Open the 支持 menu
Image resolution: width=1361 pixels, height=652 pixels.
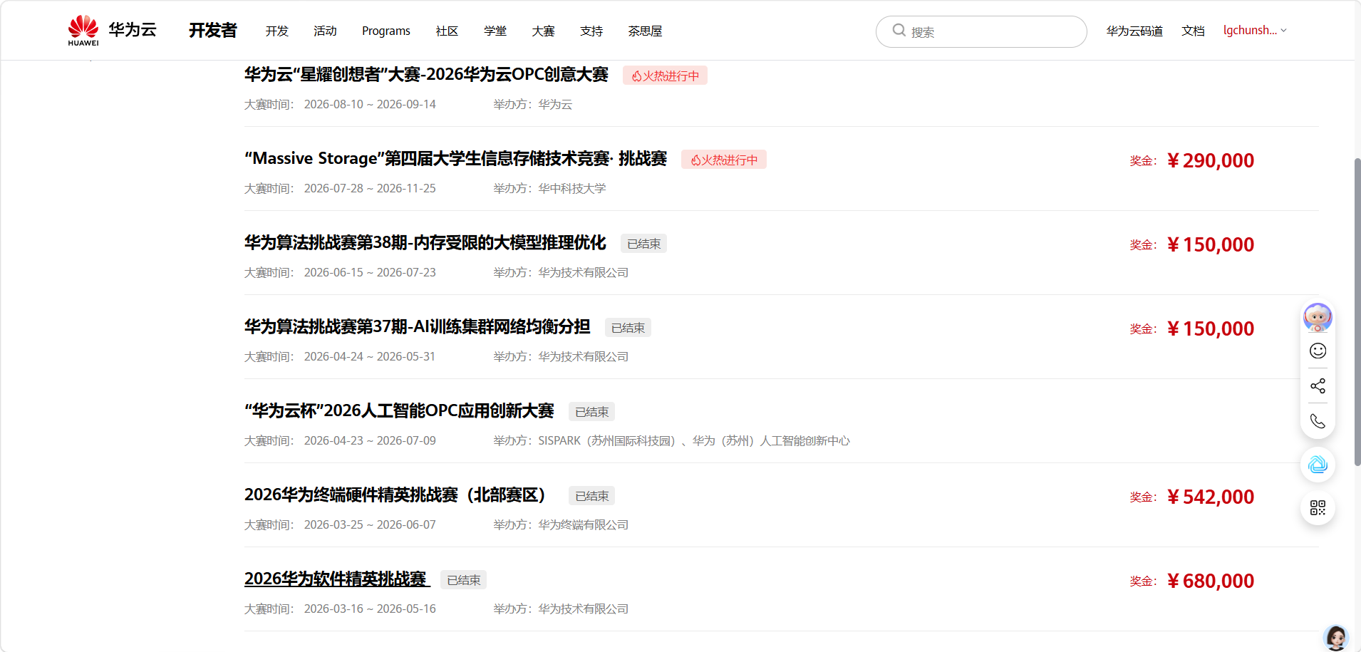(x=591, y=31)
